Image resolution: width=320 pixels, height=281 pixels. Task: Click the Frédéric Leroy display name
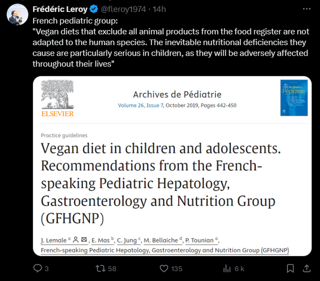[60, 9]
